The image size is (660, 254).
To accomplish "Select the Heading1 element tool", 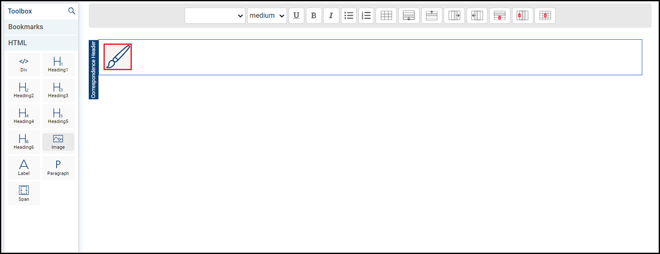I will (x=58, y=65).
